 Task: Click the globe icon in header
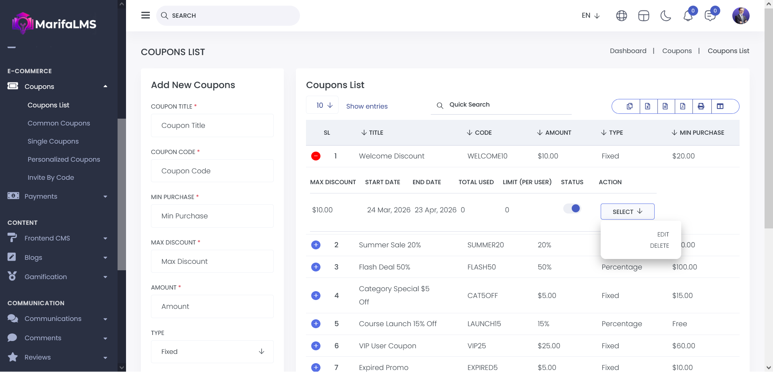click(622, 16)
